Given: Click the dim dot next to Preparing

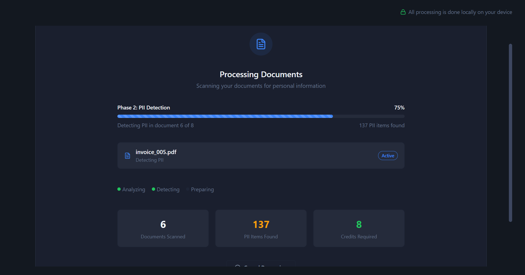Looking at the screenshot, I should [x=188, y=189].
